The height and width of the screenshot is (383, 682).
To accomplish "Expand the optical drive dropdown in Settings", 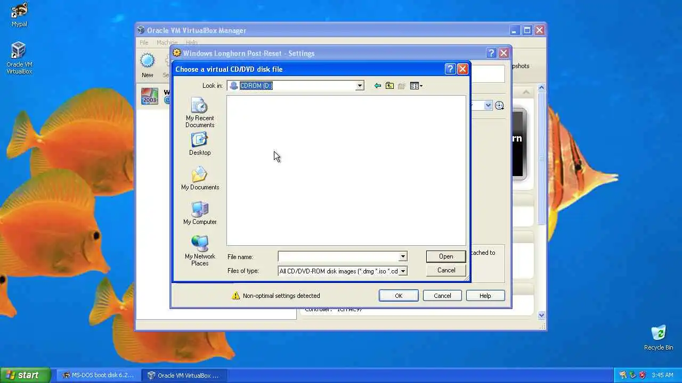I will (x=488, y=105).
